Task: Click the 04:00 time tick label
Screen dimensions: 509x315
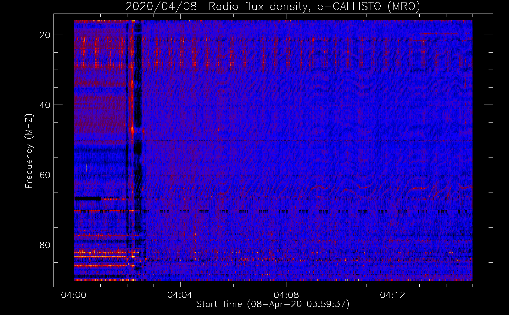Action: click(74, 295)
